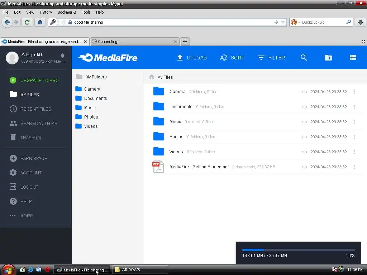Viewport: 367px width, 275px height.
Task: Open ACCOUNT settings
Action: (x=26, y=173)
